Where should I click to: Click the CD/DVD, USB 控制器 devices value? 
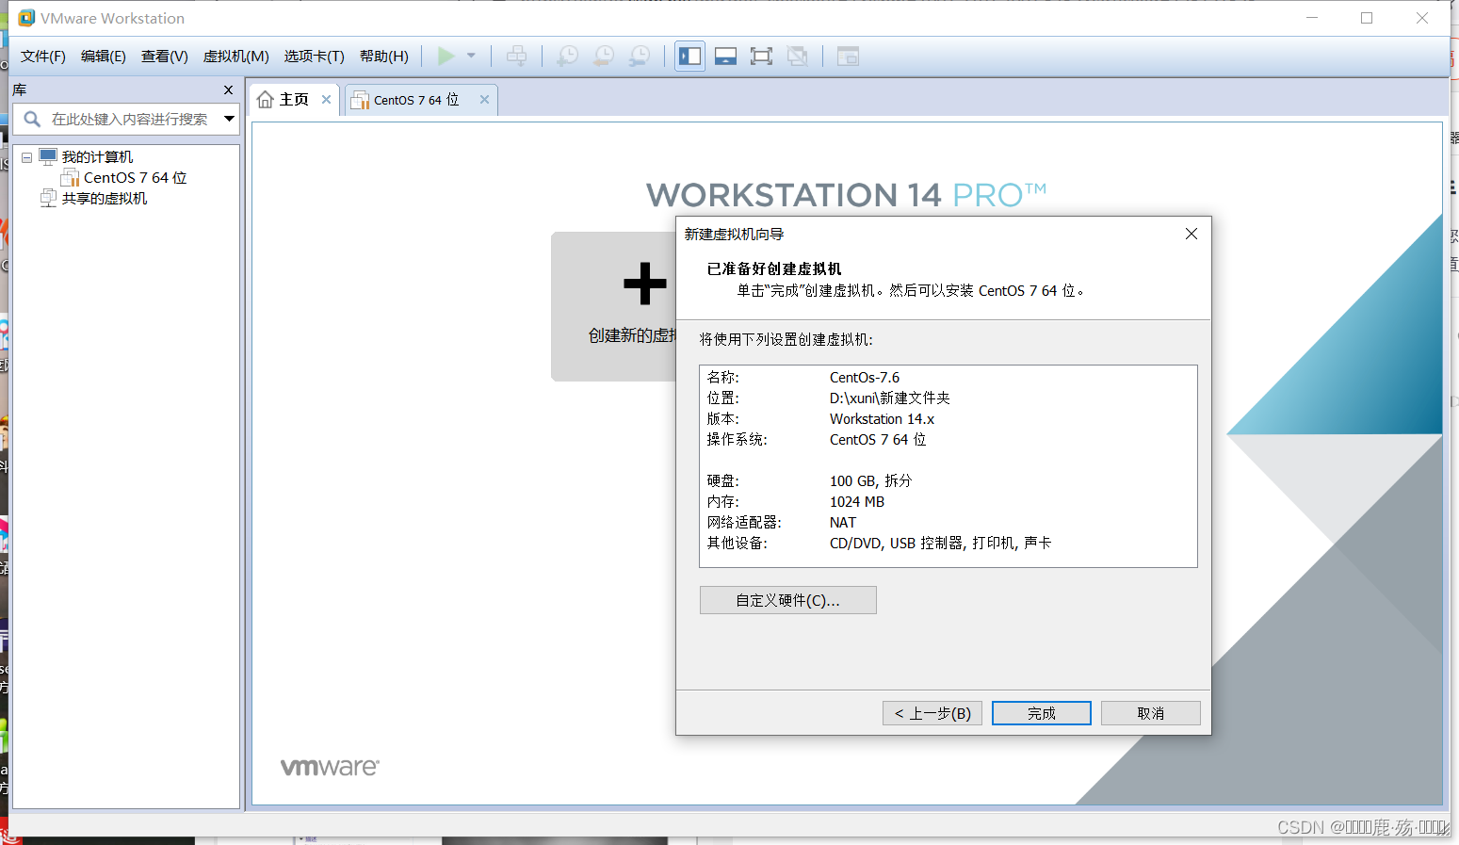pos(940,544)
